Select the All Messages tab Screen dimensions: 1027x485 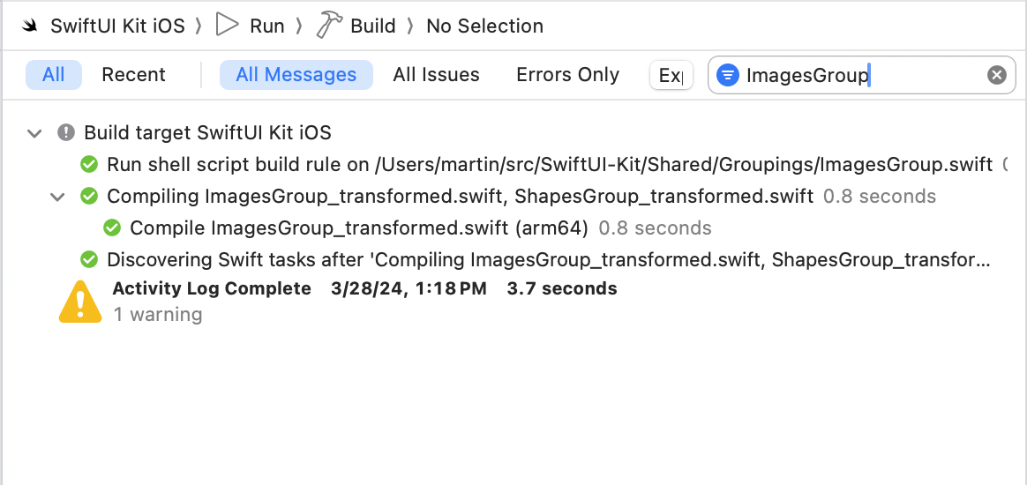pyautogui.click(x=296, y=75)
